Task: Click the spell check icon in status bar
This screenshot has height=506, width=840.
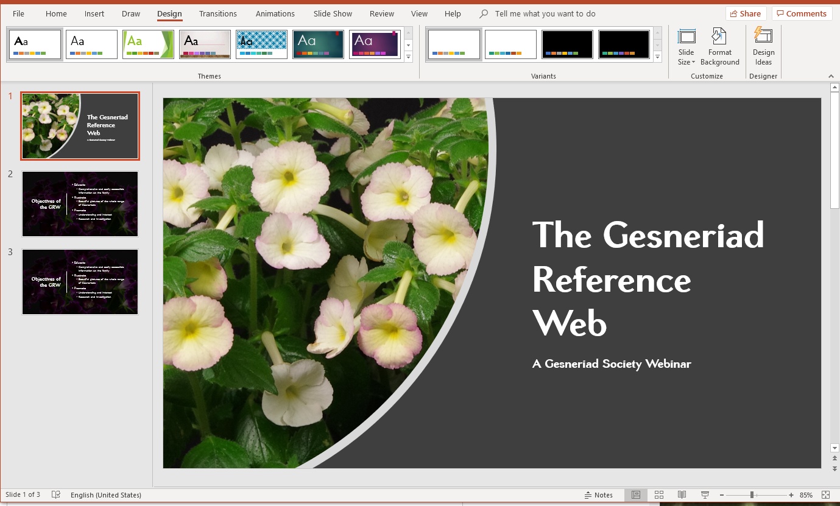Action: (x=56, y=494)
